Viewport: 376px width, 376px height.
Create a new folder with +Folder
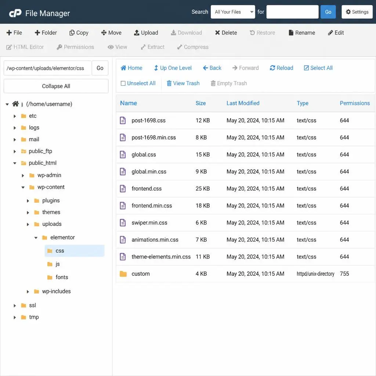point(46,33)
